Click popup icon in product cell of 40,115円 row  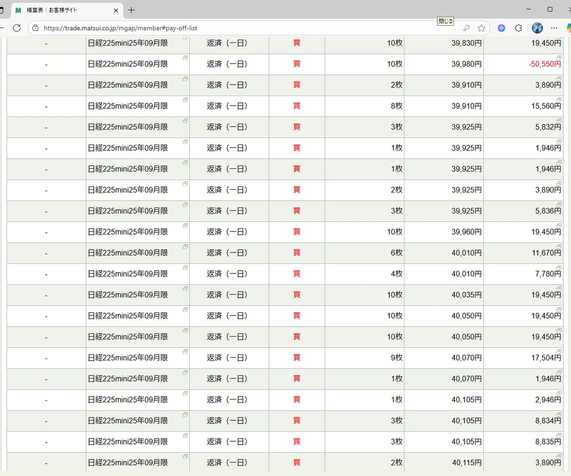click(x=186, y=456)
